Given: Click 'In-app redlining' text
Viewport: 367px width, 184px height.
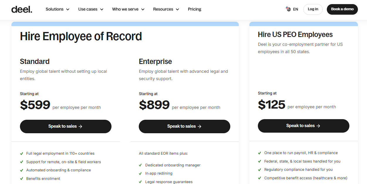Looking at the screenshot, I should (159, 173).
